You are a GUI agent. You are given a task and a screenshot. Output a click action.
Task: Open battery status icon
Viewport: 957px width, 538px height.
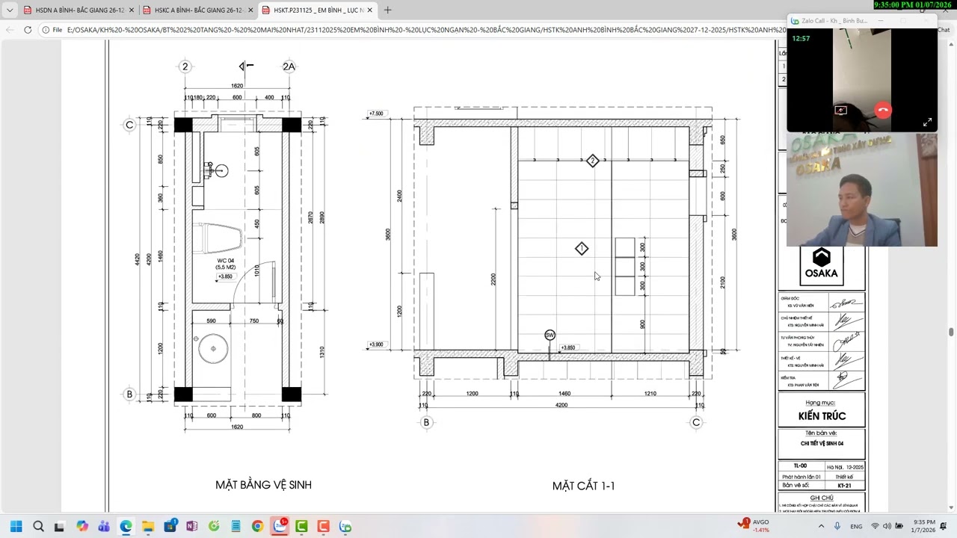899,526
